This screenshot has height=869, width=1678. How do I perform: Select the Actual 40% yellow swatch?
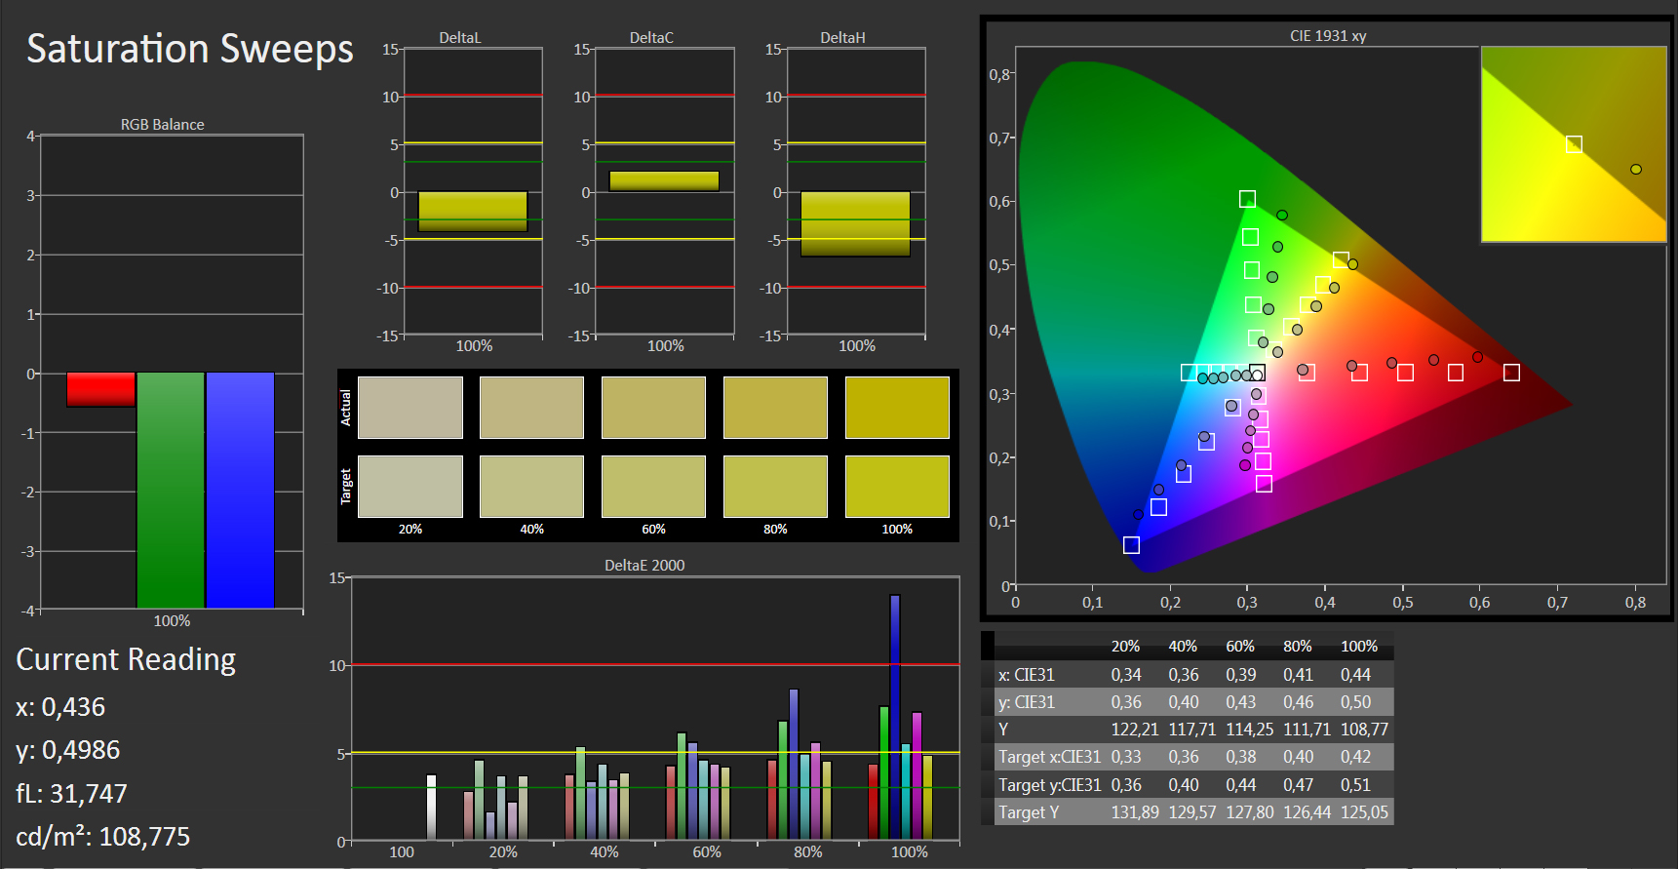[x=531, y=408]
